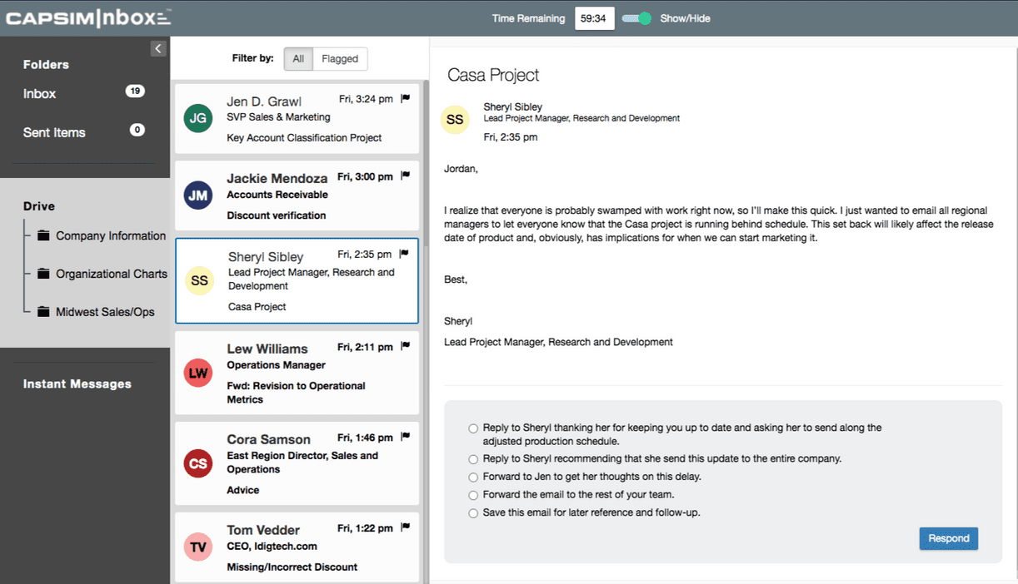Image resolution: width=1018 pixels, height=584 pixels.
Task: Choose the forward to Jen option
Action: coord(473,475)
